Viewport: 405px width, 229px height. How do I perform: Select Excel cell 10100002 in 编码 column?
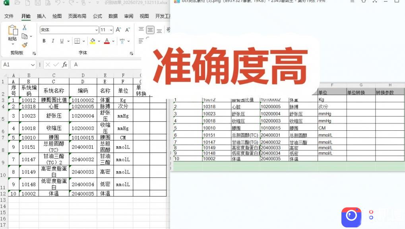click(83, 100)
